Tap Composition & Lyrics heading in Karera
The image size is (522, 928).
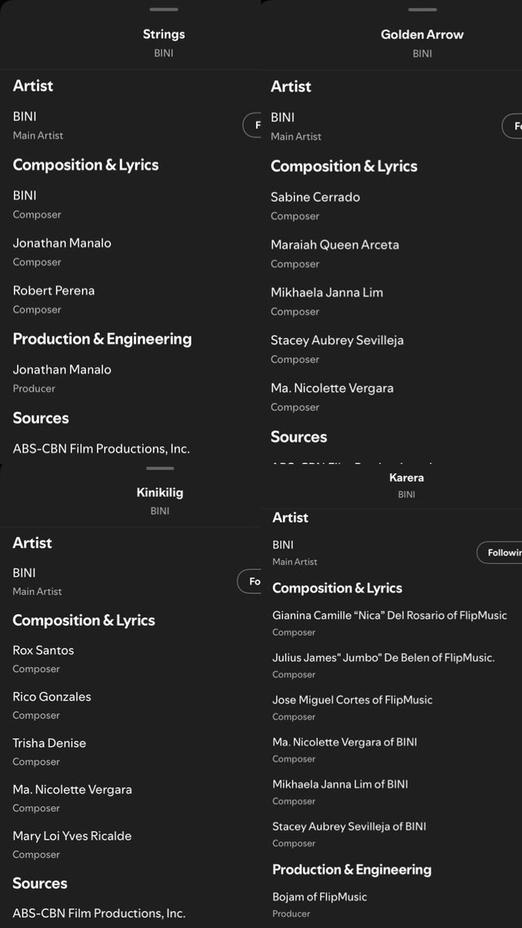(337, 588)
